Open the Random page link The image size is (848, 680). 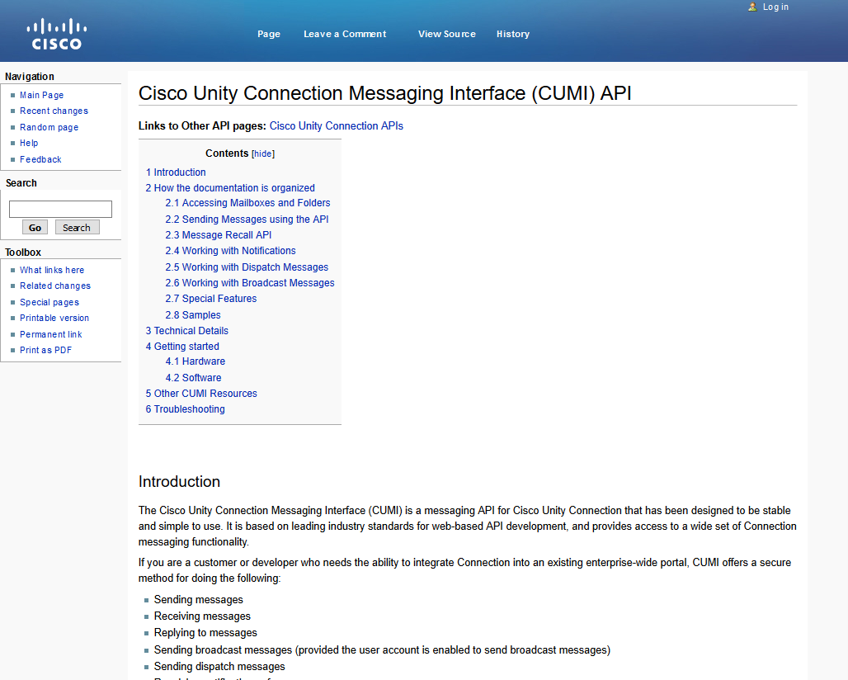click(x=49, y=127)
